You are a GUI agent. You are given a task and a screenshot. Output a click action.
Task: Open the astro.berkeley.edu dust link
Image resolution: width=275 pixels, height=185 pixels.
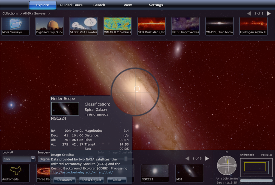tap(82, 172)
